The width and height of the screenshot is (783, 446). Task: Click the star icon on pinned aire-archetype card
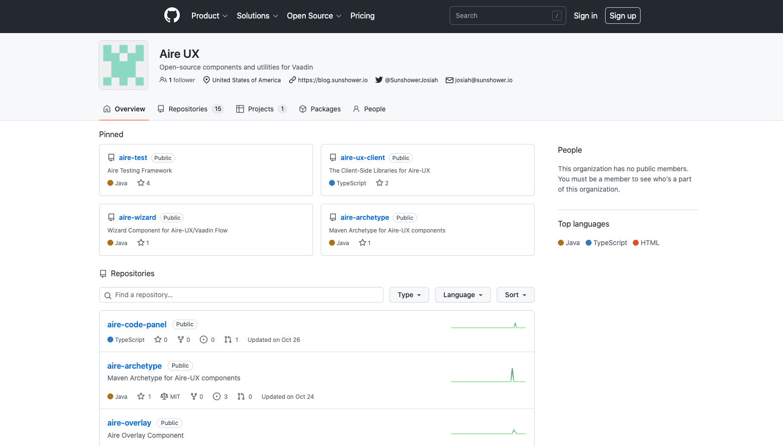click(363, 243)
